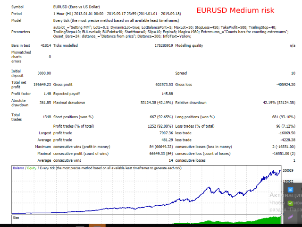Click the green 'Equity' legend label
The width and height of the screenshot is (302, 227).
pyautogui.click(x=32, y=168)
